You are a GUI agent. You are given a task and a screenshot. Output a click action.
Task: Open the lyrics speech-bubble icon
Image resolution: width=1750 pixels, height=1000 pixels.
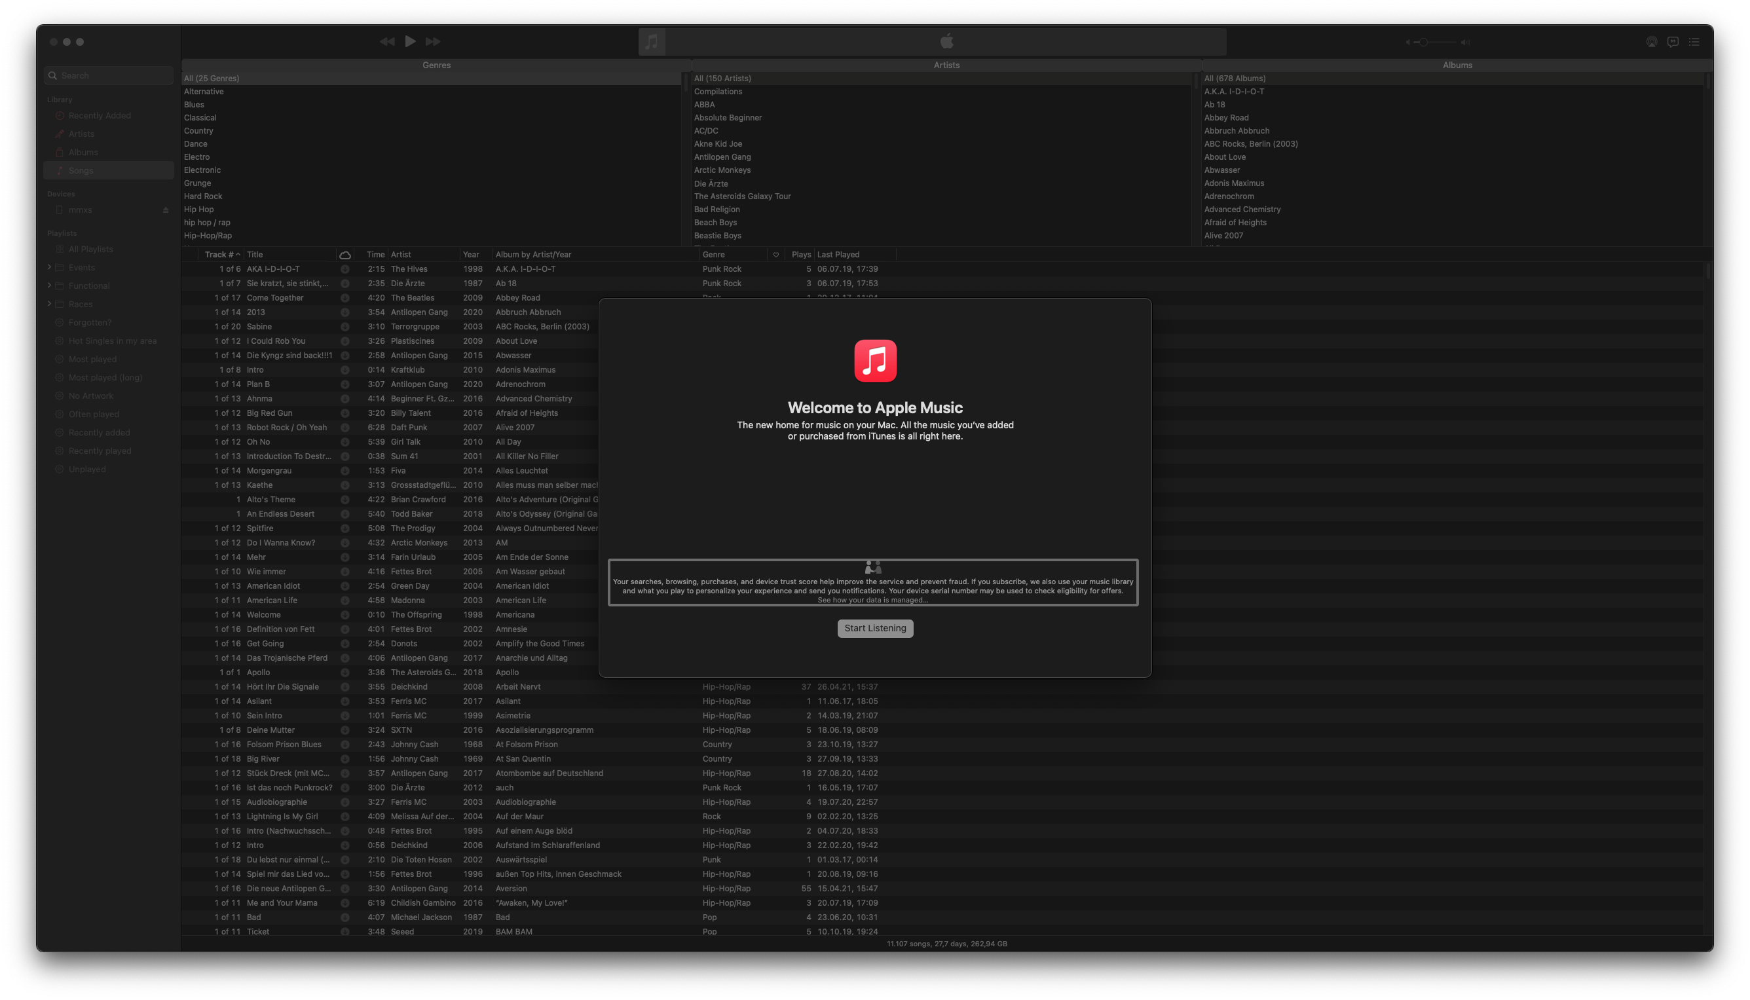1673,42
